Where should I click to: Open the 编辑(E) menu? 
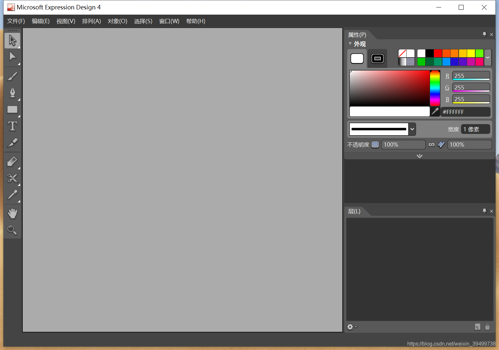coord(41,21)
